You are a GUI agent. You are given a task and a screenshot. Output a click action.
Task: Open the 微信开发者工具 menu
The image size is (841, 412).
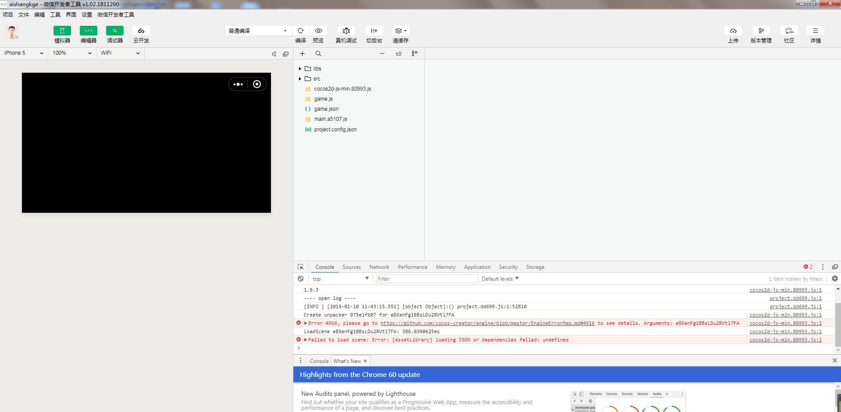tap(116, 14)
